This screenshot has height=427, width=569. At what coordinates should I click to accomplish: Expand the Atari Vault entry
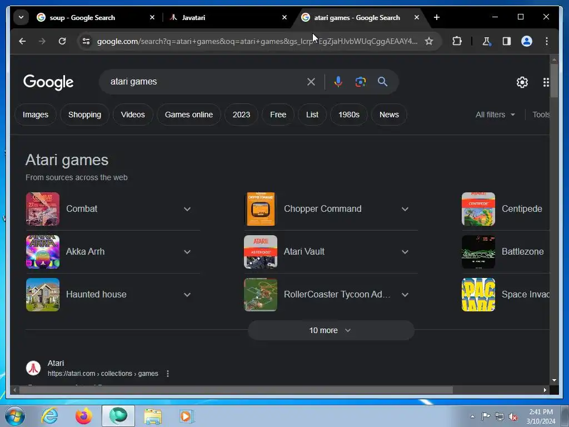(405, 252)
